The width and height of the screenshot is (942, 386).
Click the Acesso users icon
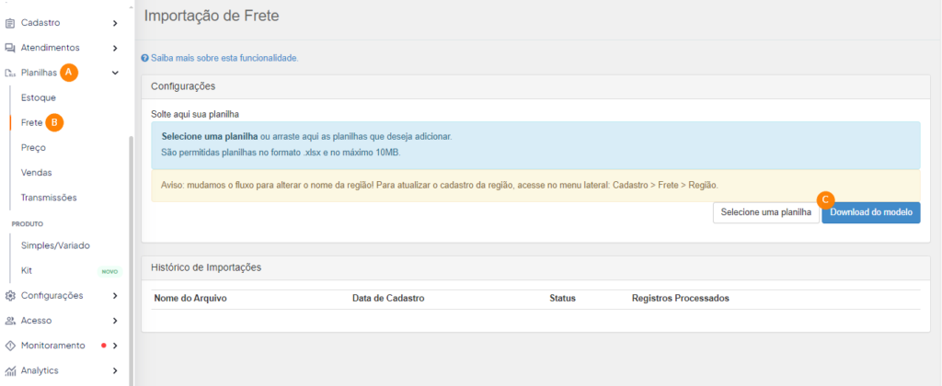(x=10, y=321)
